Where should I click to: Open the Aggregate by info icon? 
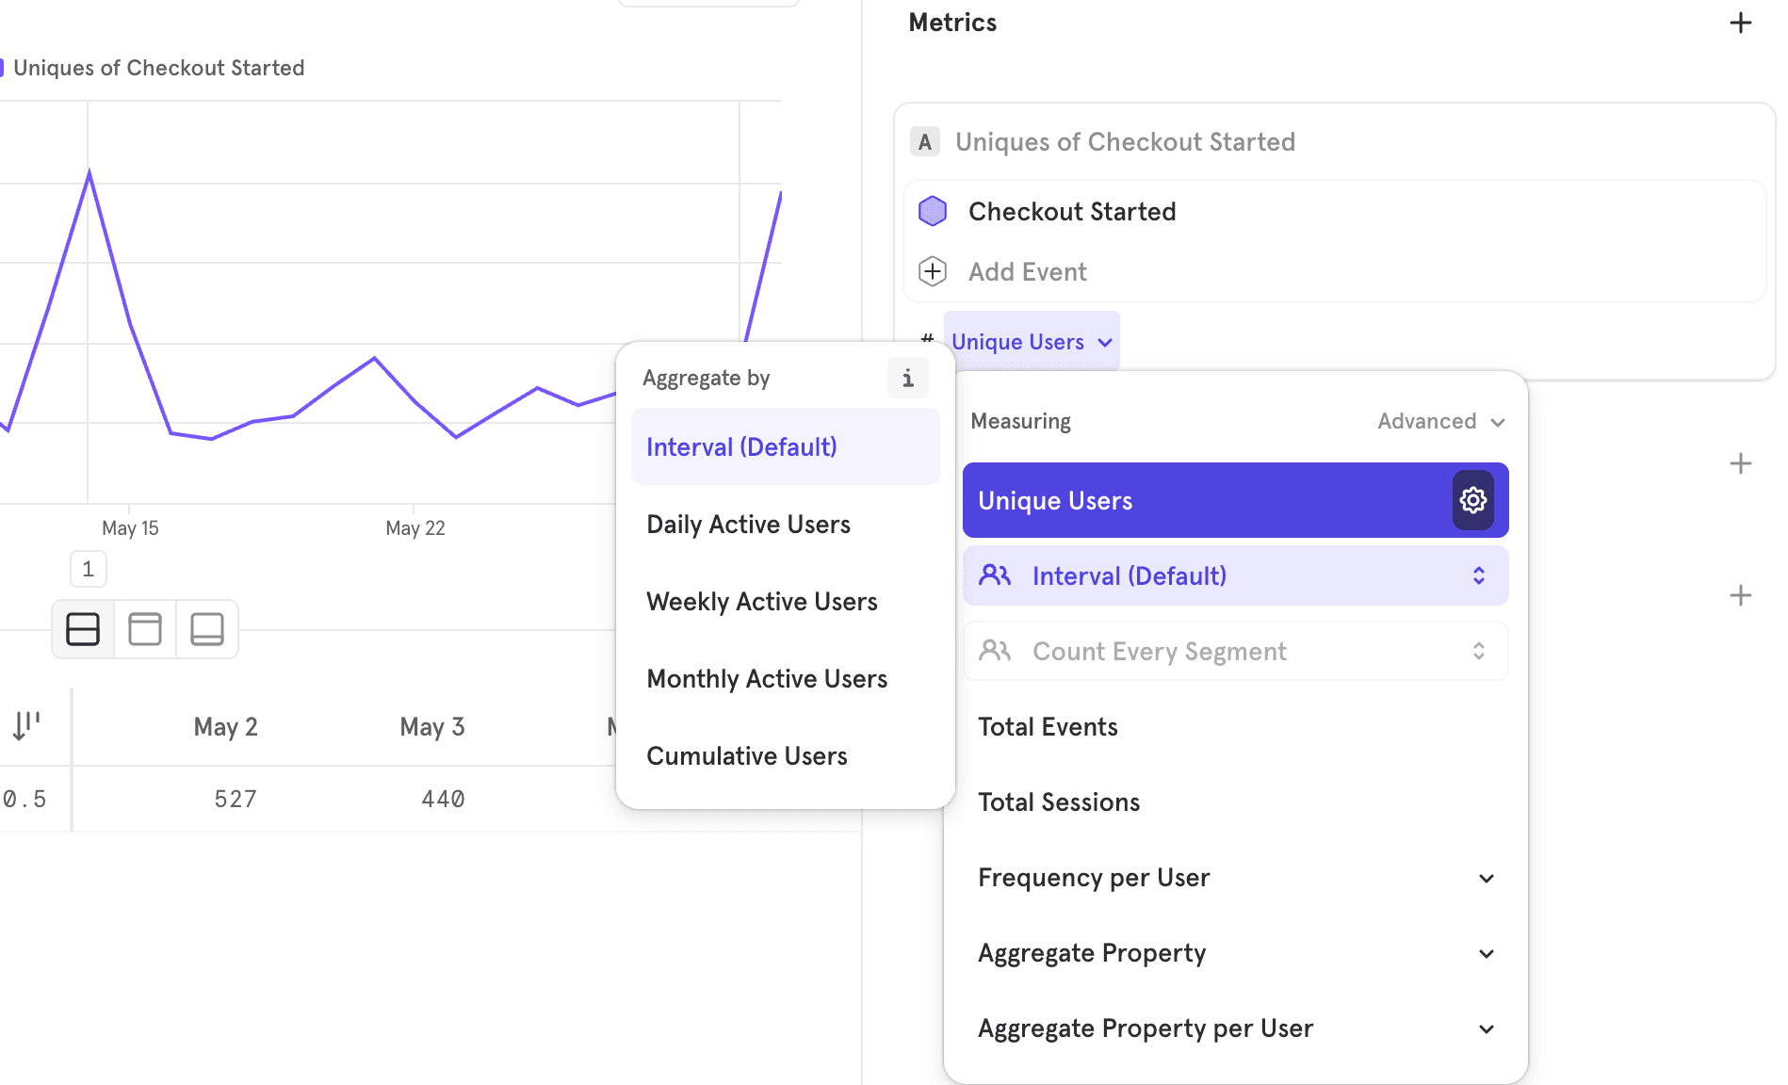[907, 379]
